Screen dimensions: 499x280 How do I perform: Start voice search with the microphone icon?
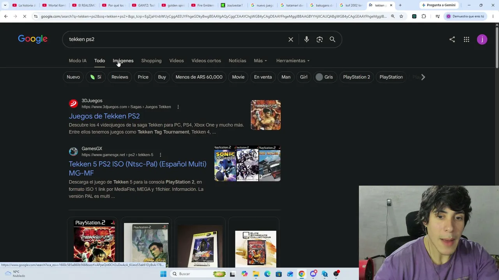click(x=306, y=39)
